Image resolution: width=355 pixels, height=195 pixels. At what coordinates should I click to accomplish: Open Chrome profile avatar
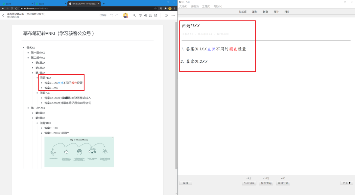(x=170, y=8)
